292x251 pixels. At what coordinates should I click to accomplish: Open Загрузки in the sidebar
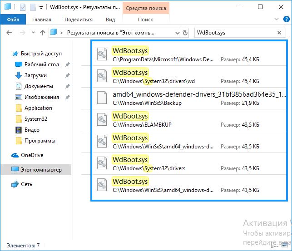[x=31, y=75]
